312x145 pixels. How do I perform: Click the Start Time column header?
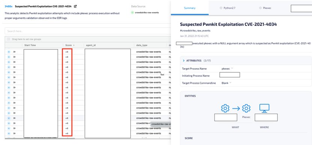pos(30,45)
